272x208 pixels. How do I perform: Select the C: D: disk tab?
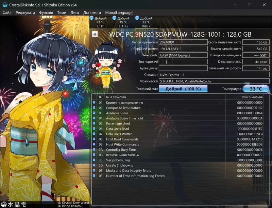101,22
